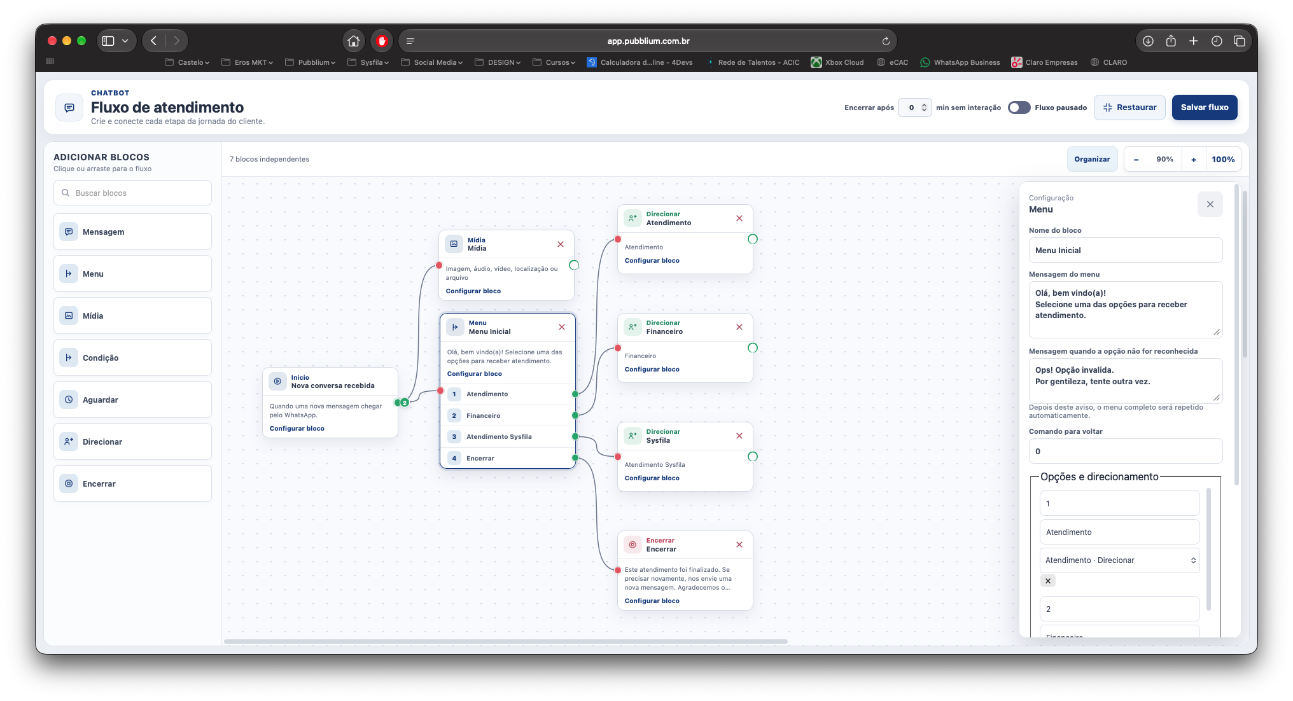Remove the Menu Inicial block
The height and width of the screenshot is (701, 1293).
562,327
